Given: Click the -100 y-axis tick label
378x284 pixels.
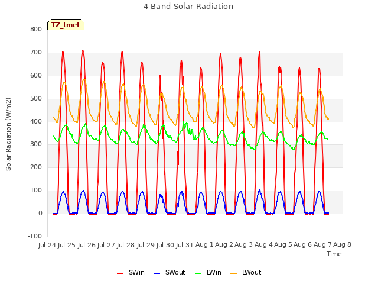Looking at the screenshot, I should 35,236.
